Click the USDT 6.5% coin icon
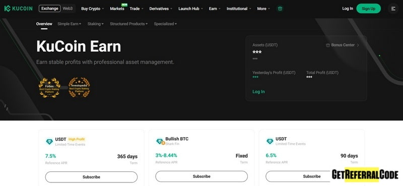This screenshot has height=186, width=403. [270, 141]
